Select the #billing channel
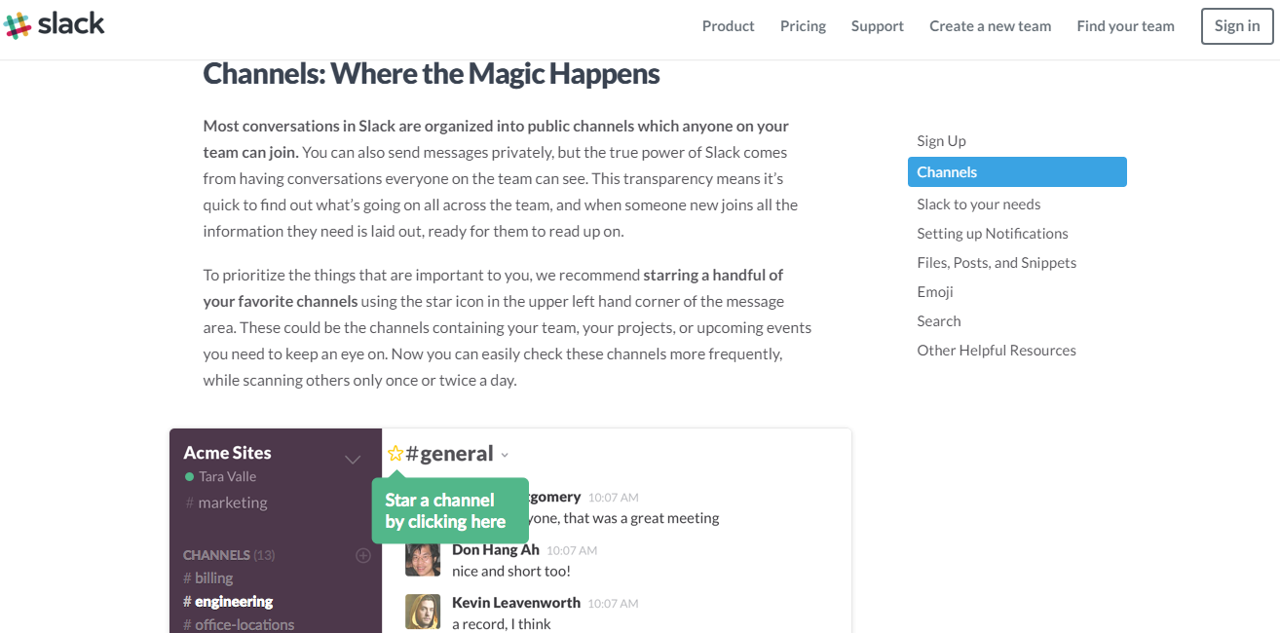 pyautogui.click(x=207, y=577)
